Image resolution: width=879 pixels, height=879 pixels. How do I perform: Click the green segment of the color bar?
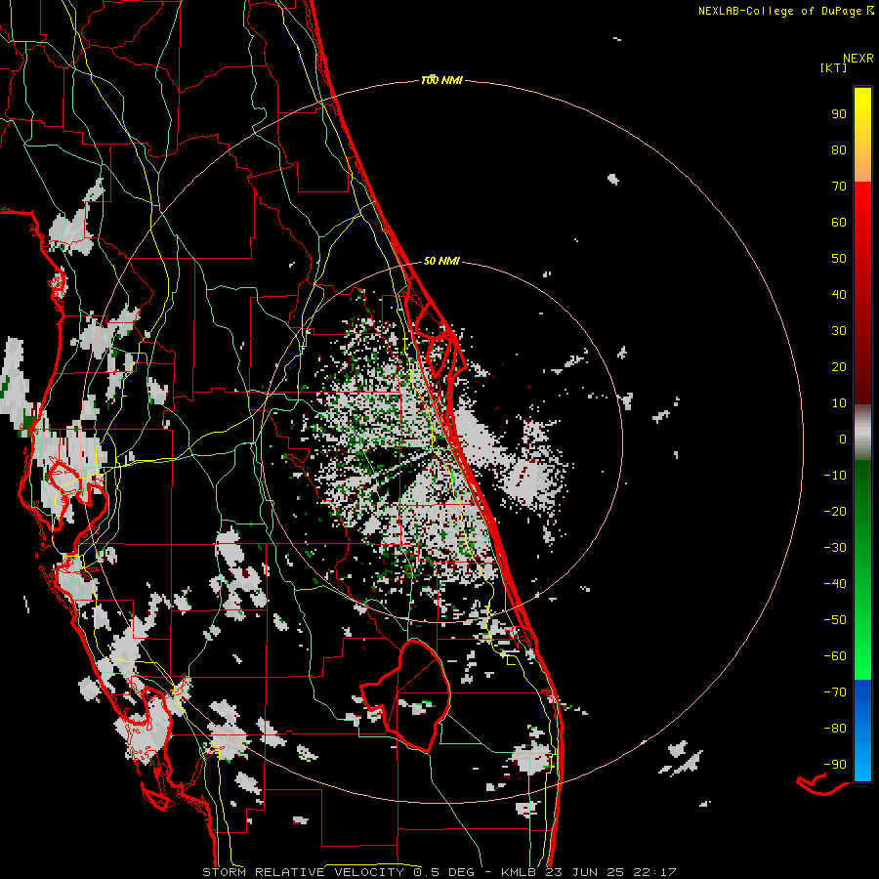862,569
